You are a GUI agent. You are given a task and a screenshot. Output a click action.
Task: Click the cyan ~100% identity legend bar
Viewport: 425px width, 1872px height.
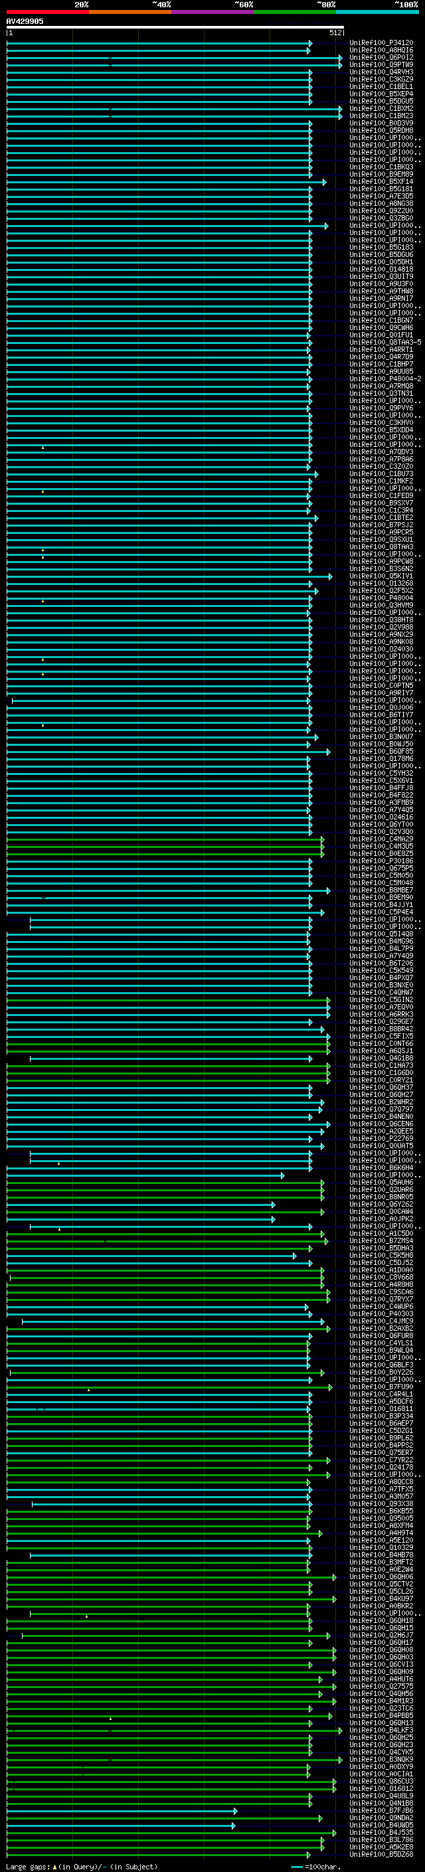[x=378, y=12]
